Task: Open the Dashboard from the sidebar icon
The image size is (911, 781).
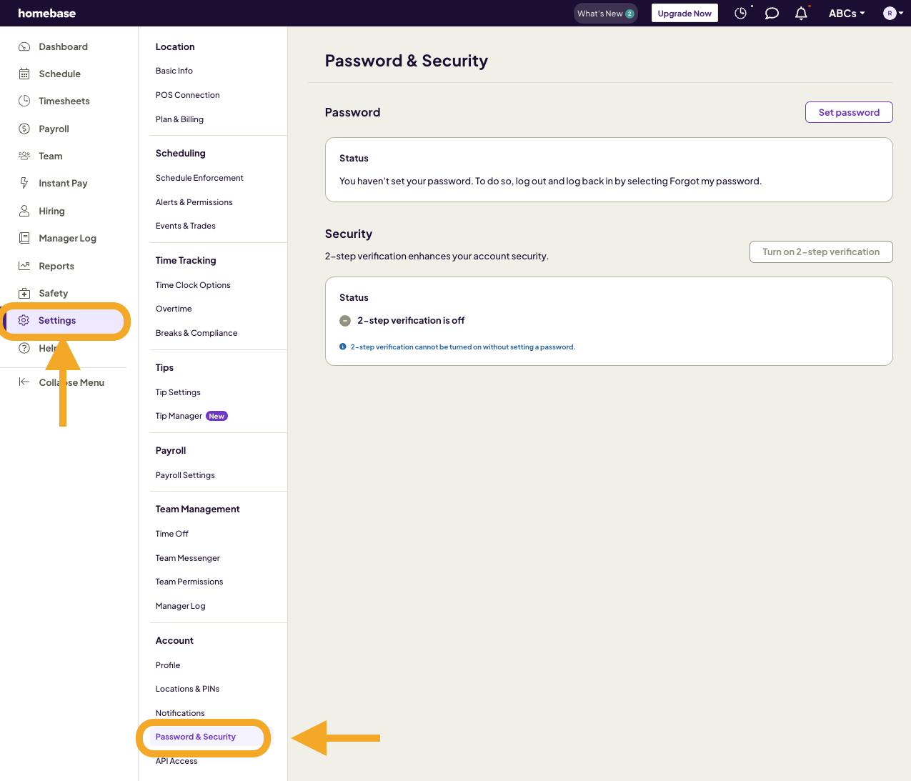Action: coord(26,46)
